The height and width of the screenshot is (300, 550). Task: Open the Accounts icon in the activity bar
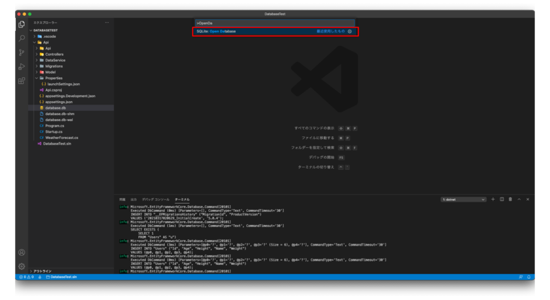pos(22,253)
